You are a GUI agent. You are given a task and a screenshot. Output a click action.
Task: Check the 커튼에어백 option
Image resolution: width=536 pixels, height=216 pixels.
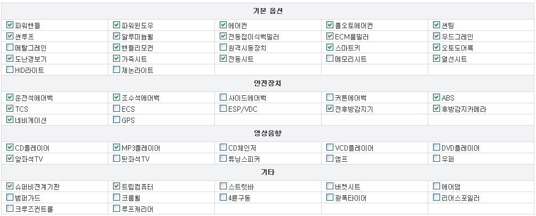click(330, 97)
